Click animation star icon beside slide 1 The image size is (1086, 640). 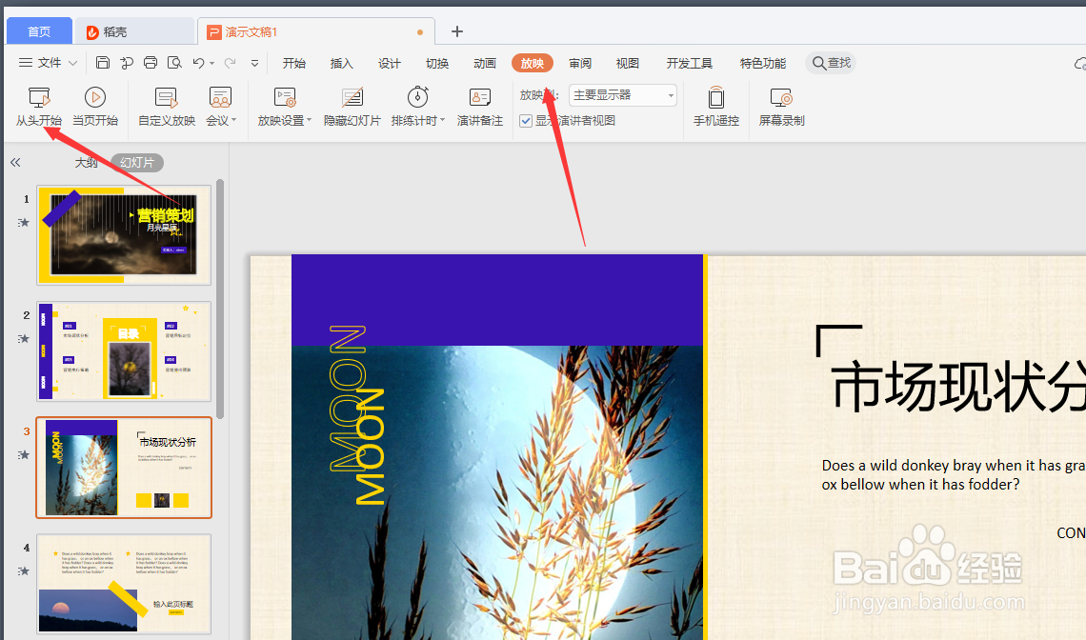pyautogui.click(x=24, y=222)
